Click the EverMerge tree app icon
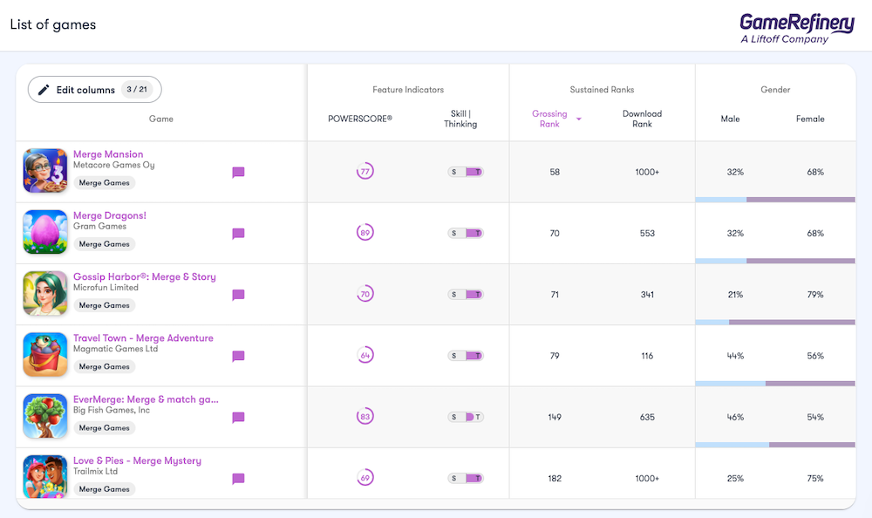The image size is (872, 518). (45, 416)
